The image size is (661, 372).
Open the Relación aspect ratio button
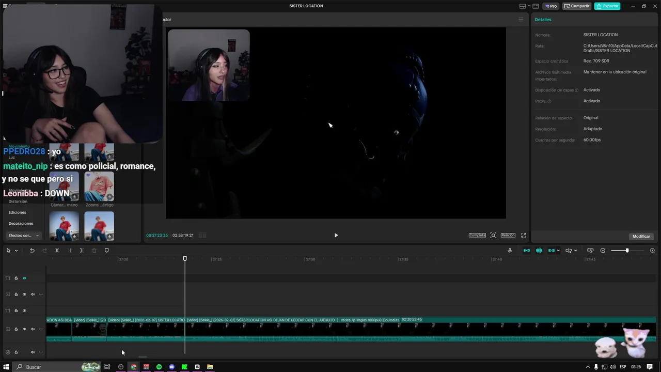point(508,235)
